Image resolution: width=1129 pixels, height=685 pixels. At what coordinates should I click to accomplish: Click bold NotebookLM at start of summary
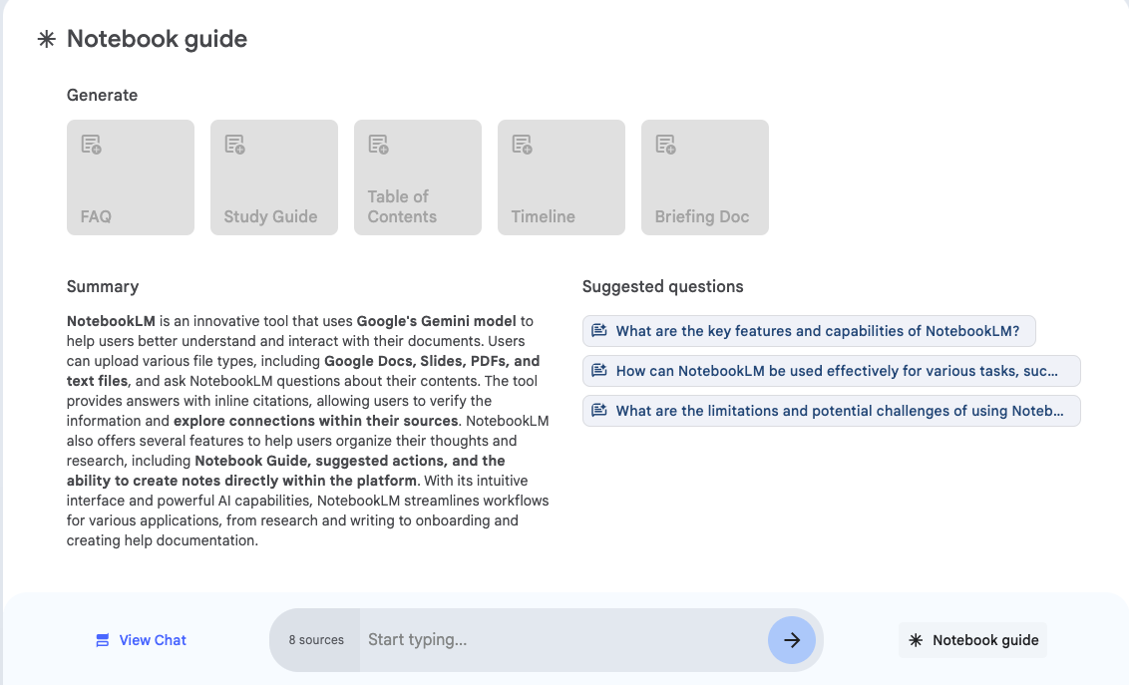pos(111,321)
